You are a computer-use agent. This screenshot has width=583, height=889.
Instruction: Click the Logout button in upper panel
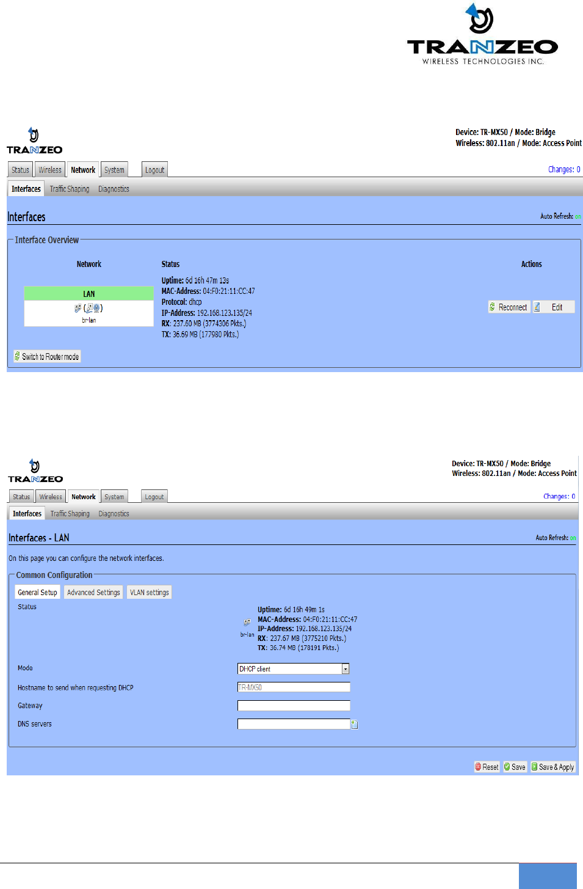tap(154, 170)
